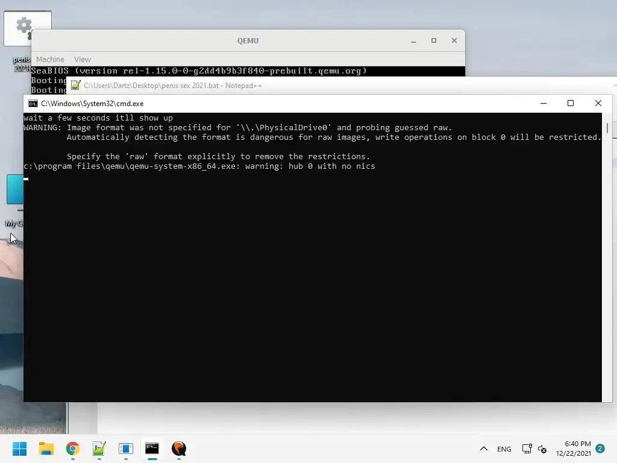Minimize the cmd.exe window

[x=543, y=103]
